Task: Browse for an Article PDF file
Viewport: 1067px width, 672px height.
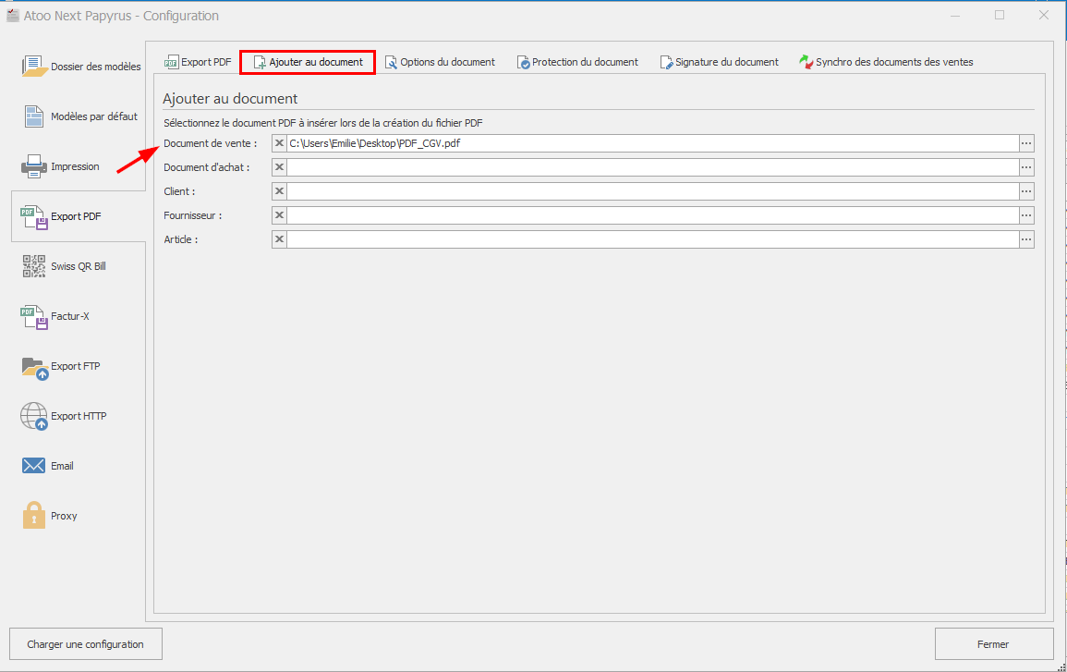Action: tap(1026, 239)
